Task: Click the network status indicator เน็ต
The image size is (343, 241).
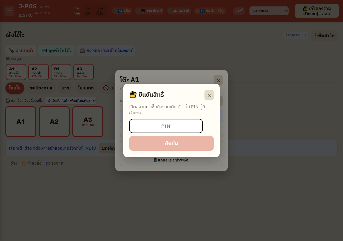Action: click(x=122, y=11)
